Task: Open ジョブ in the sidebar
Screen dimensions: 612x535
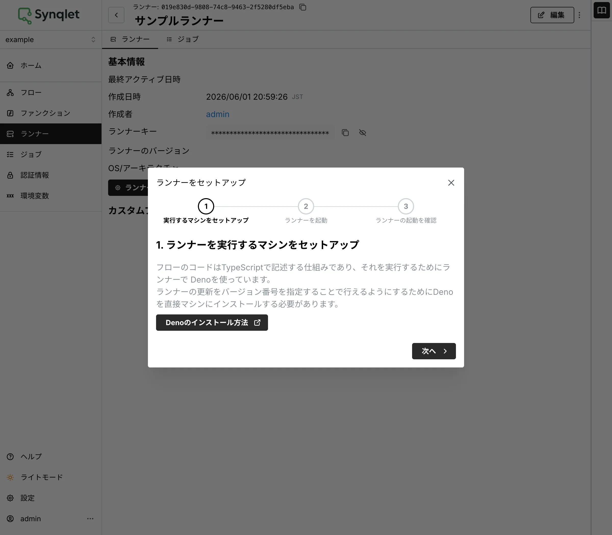Action: [x=51, y=154]
